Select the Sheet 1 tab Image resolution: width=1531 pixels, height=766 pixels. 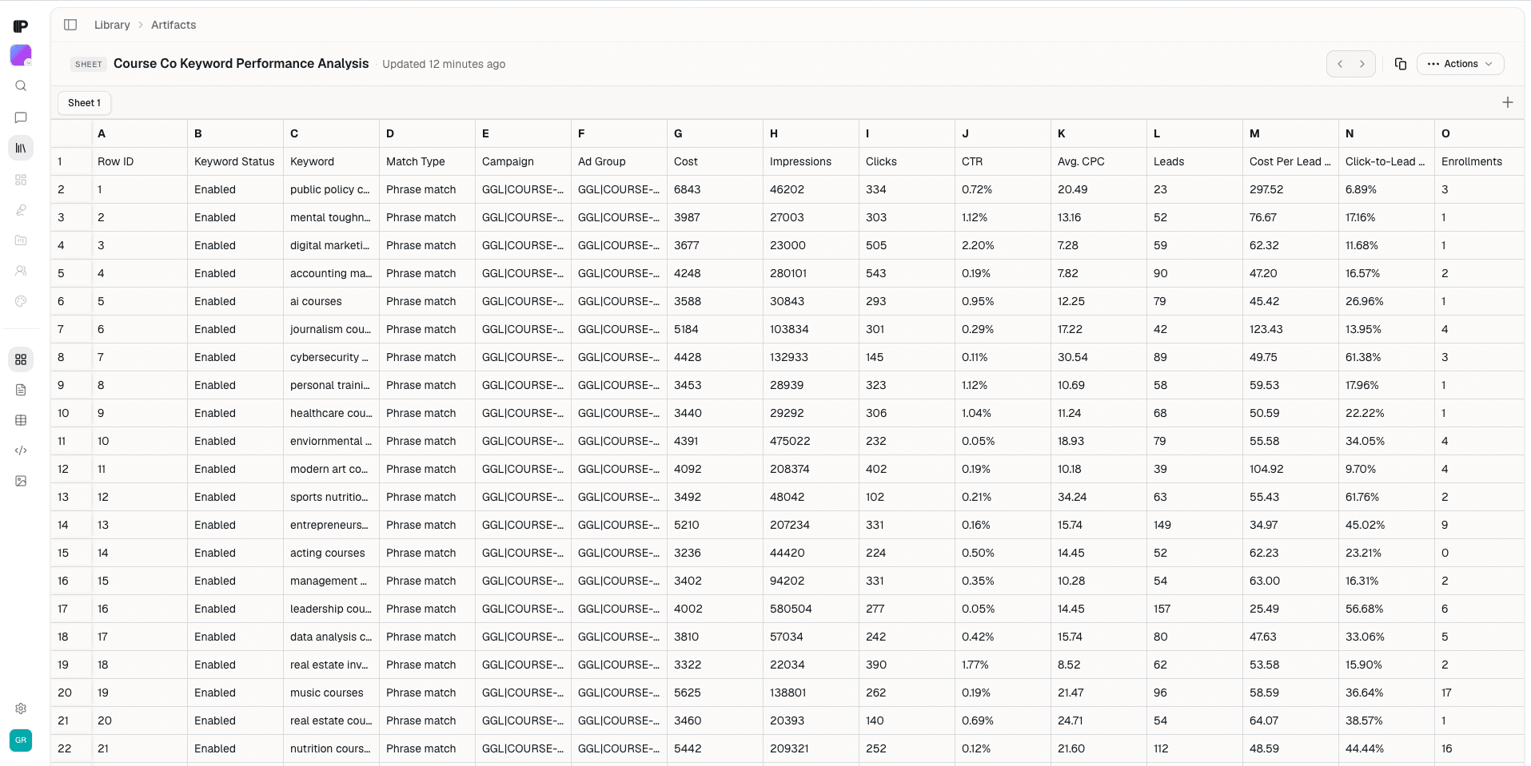point(84,103)
